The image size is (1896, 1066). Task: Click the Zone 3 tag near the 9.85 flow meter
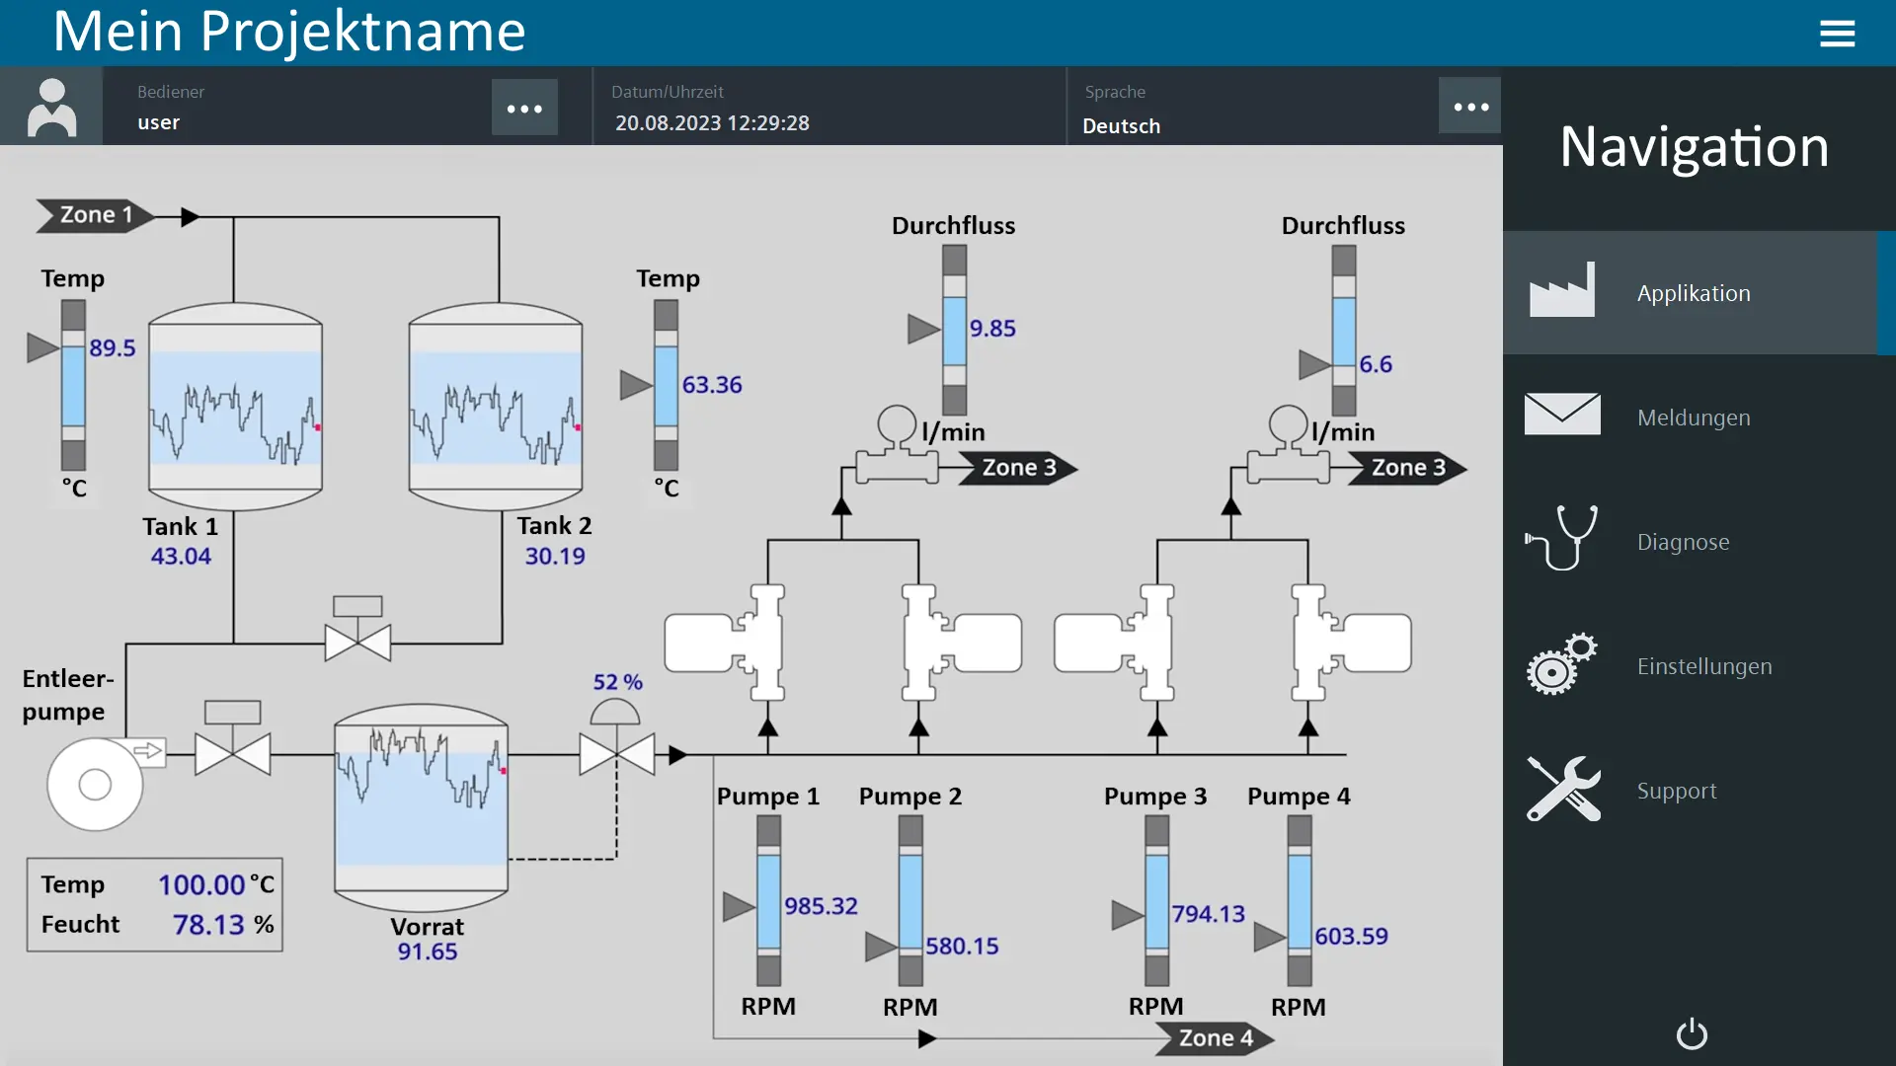(1018, 468)
